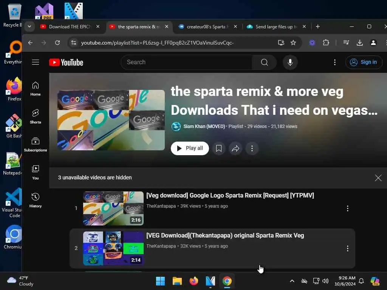Open File Explorer from taskbar
Screen dimensions: 387x290
point(177,281)
